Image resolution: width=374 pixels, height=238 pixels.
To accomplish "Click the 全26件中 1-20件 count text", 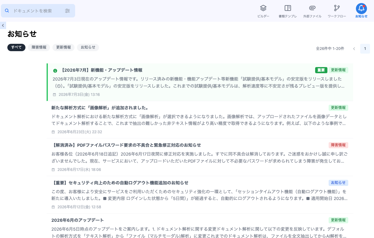I will (330, 49).
